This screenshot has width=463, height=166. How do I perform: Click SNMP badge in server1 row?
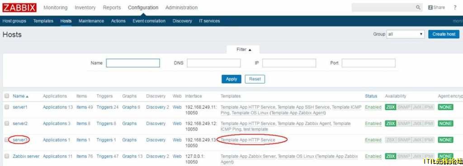(x=403, y=107)
